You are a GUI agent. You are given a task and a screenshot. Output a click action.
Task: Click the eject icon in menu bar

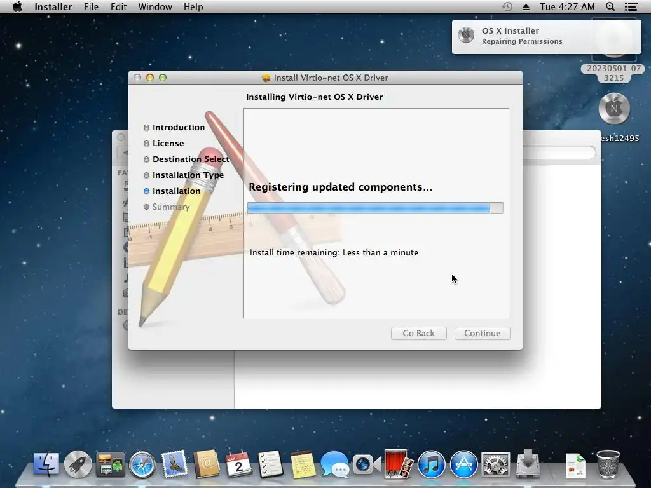[x=526, y=6]
